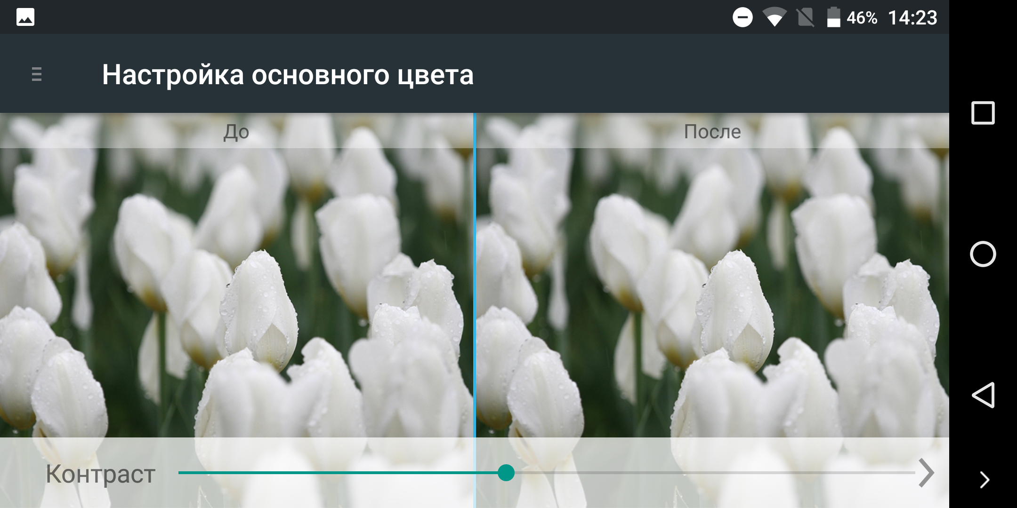Tap the После preview label

(712, 132)
